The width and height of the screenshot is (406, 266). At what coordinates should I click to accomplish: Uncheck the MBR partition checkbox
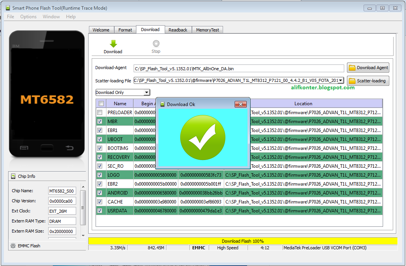coord(100,121)
